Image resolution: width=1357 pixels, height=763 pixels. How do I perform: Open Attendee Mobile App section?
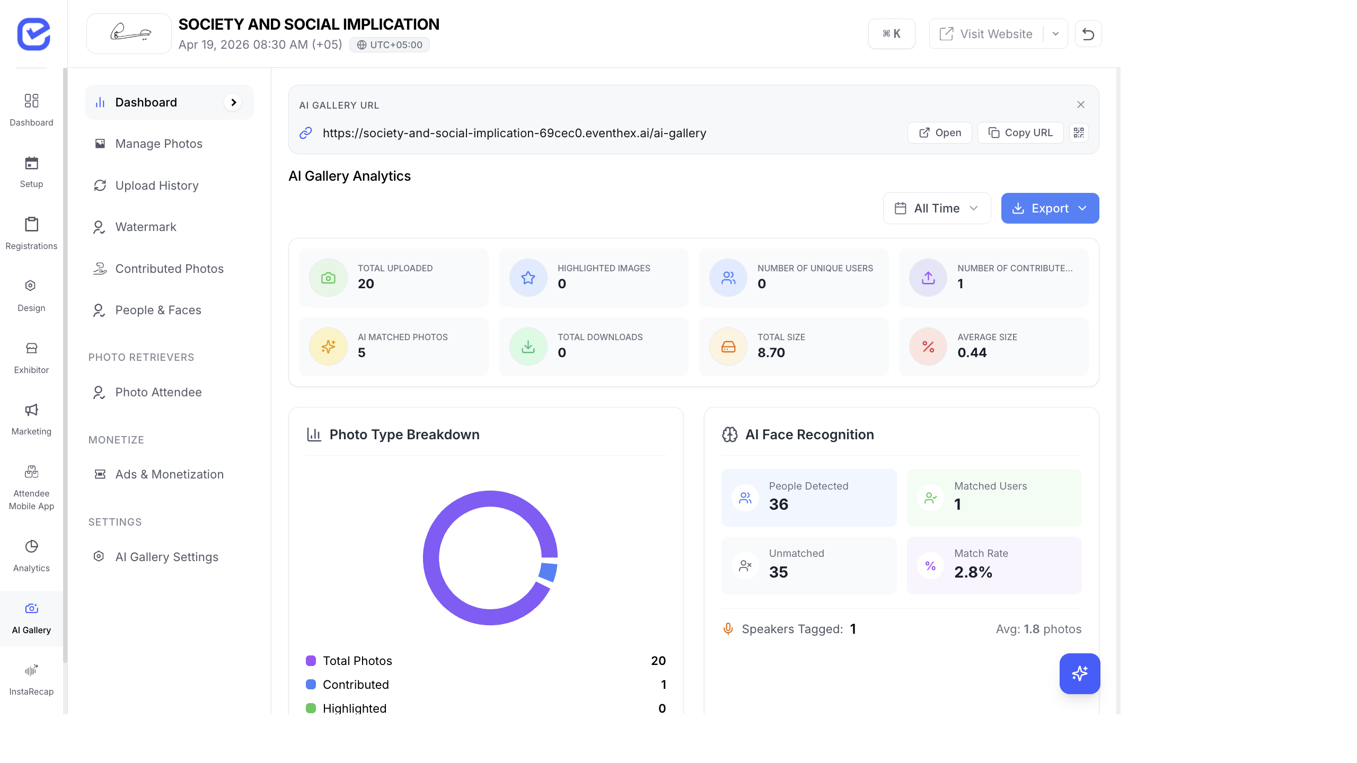31,487
